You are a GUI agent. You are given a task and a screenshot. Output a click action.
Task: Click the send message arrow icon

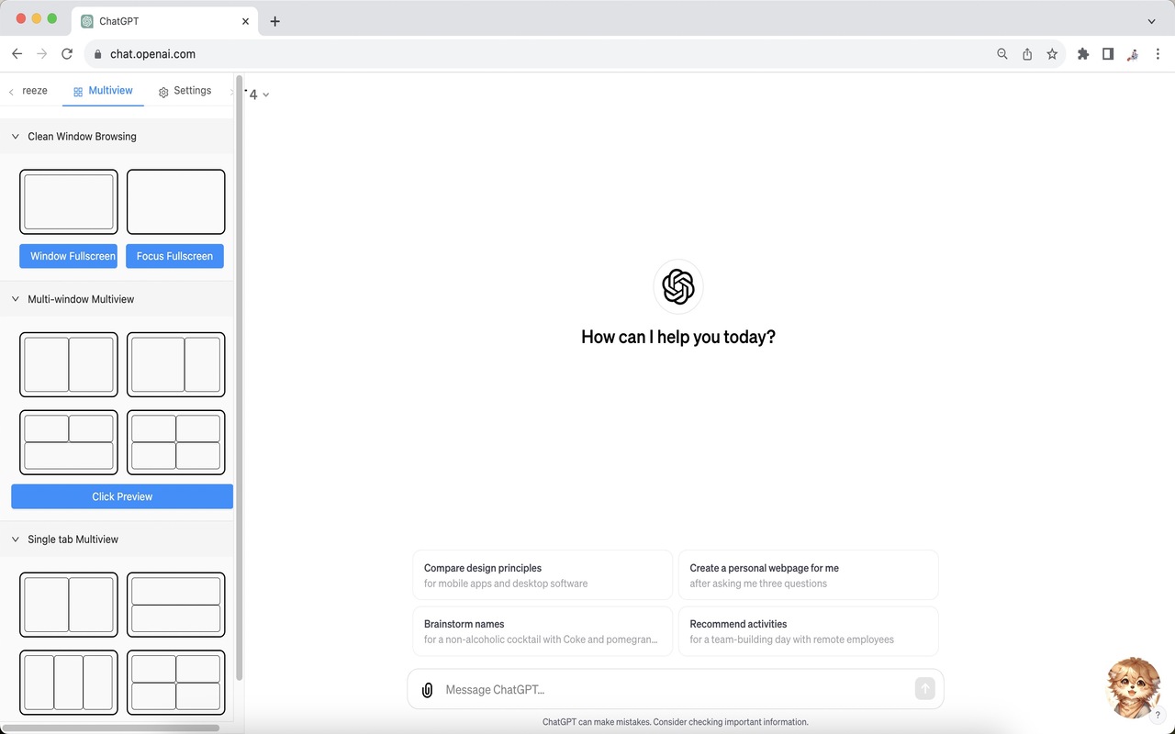(924, 689)
